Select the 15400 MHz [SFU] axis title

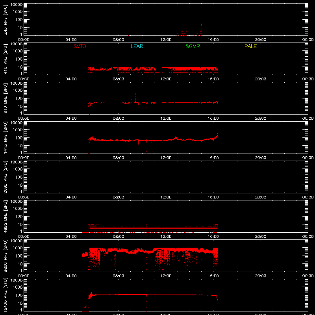point(6,295)
